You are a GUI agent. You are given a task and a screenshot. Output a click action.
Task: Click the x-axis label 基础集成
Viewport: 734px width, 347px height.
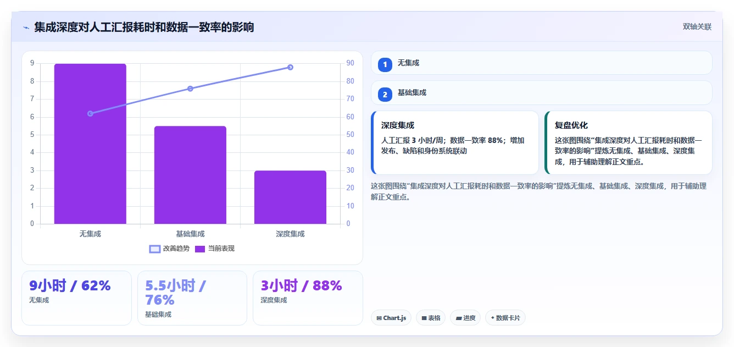click(x=190, y=234)
